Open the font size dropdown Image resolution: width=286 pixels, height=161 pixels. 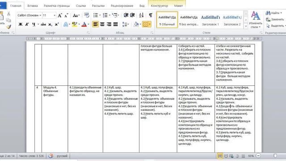pos(55,15)
